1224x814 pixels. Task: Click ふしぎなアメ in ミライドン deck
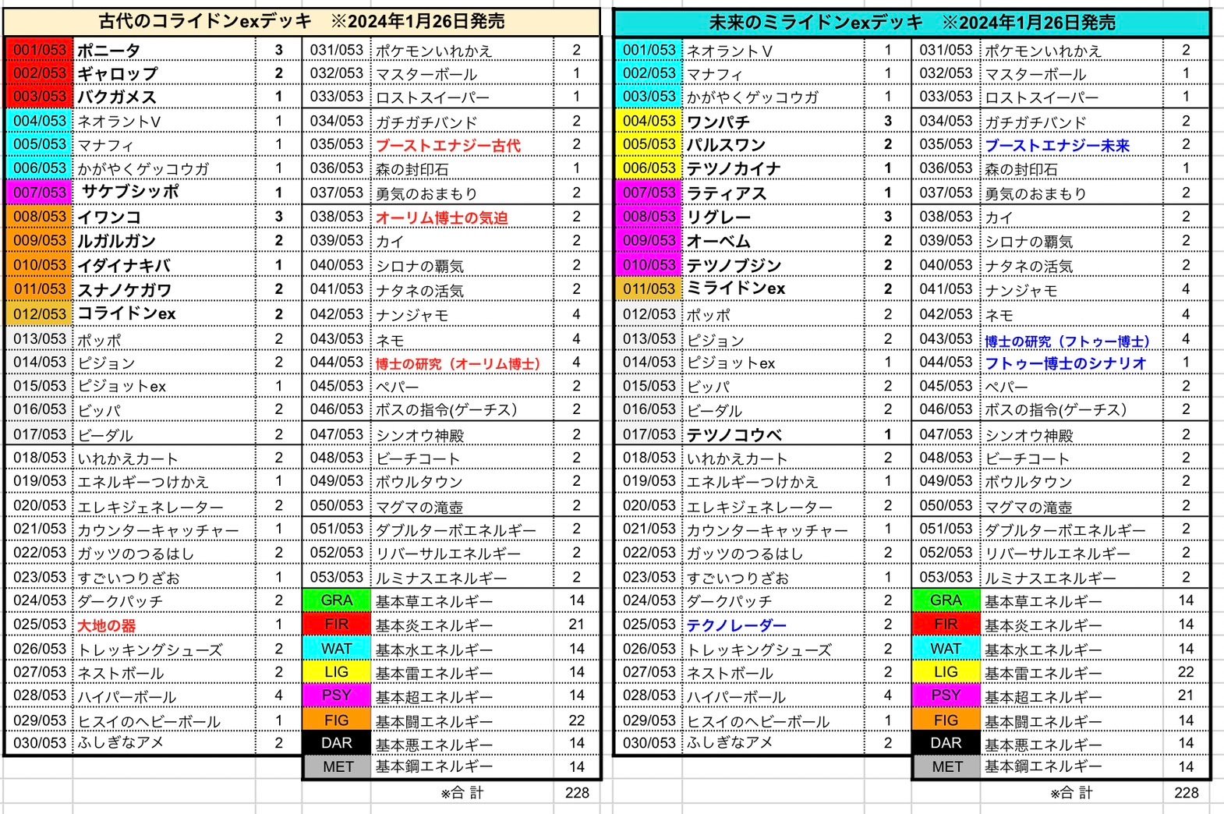773,743
